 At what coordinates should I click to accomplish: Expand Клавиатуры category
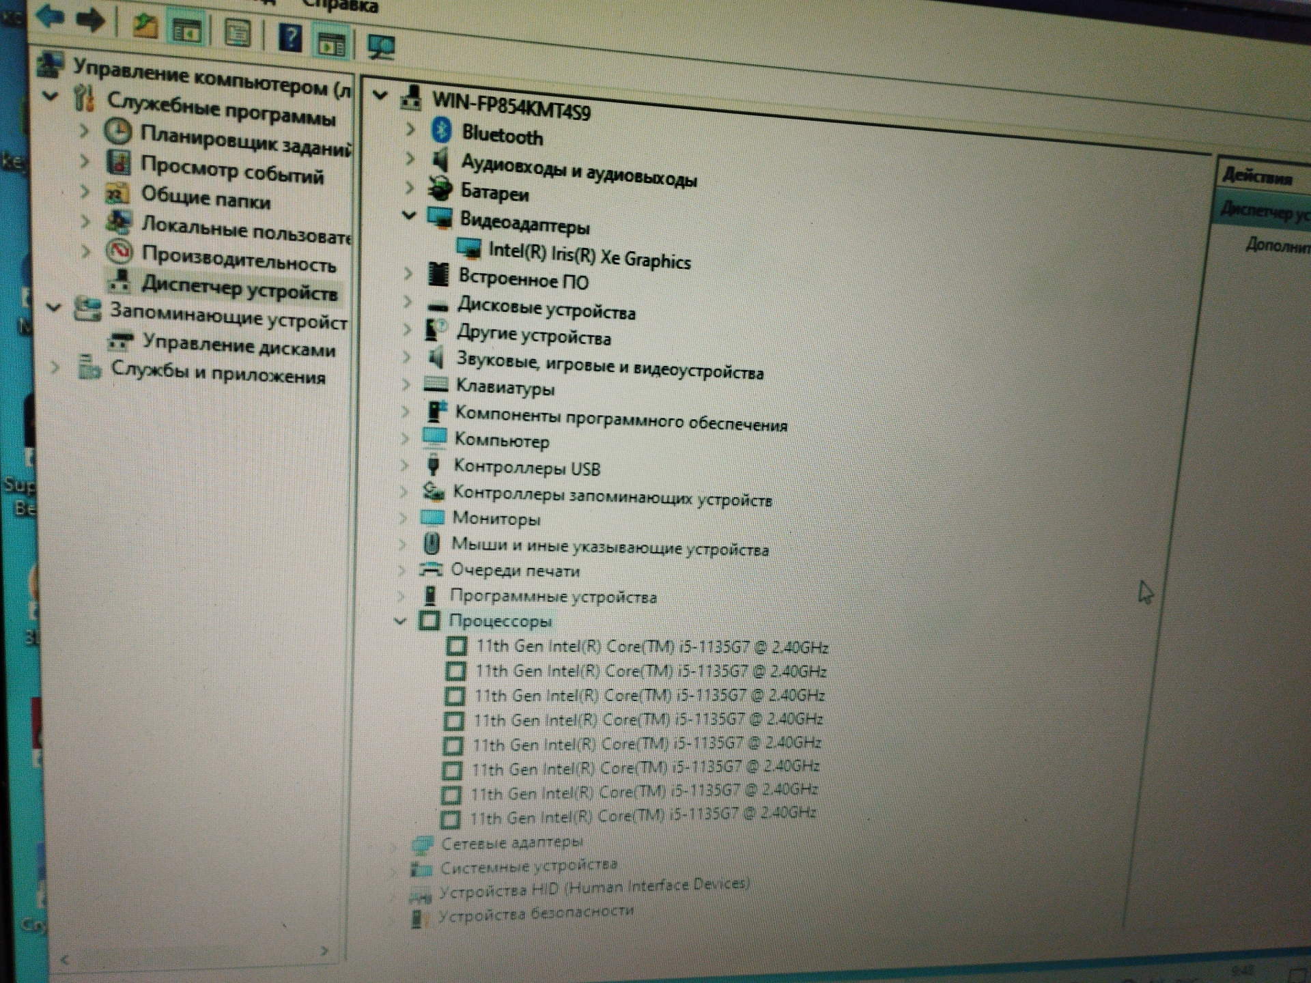tap(406, 385)
